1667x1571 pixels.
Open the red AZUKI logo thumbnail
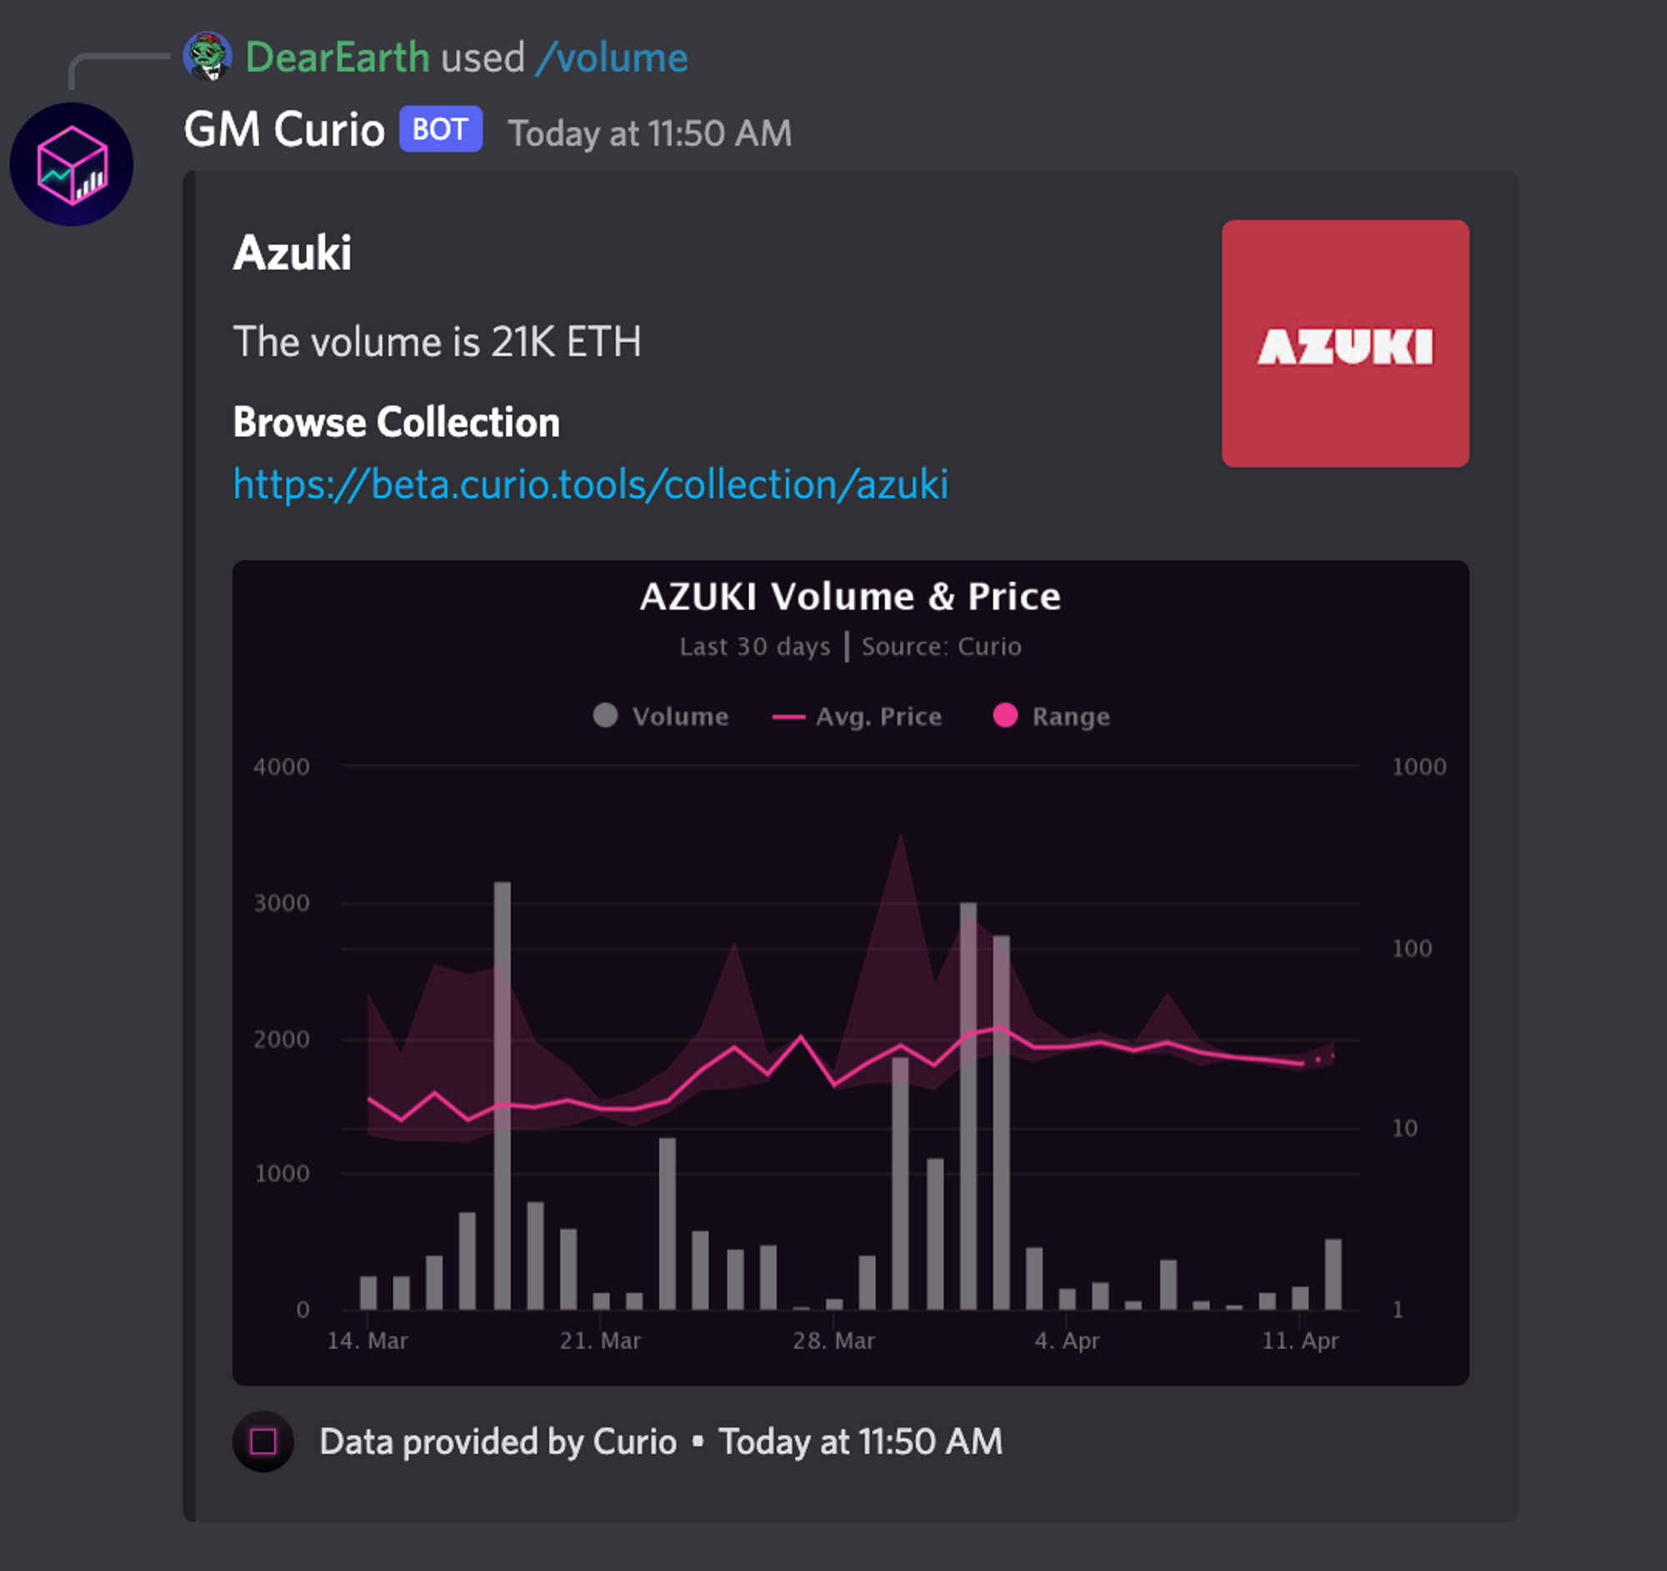point(1345,343)
